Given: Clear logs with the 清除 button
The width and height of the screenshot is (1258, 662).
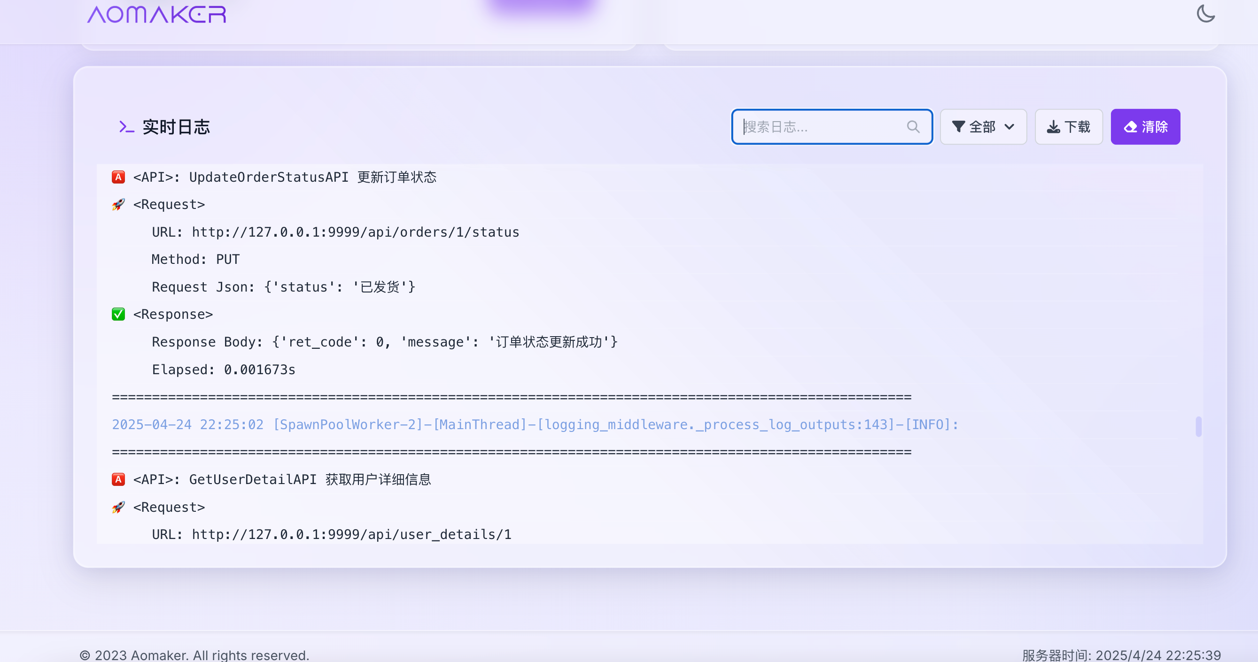Looking at the screenshot, I should (x=1145, y=127).
